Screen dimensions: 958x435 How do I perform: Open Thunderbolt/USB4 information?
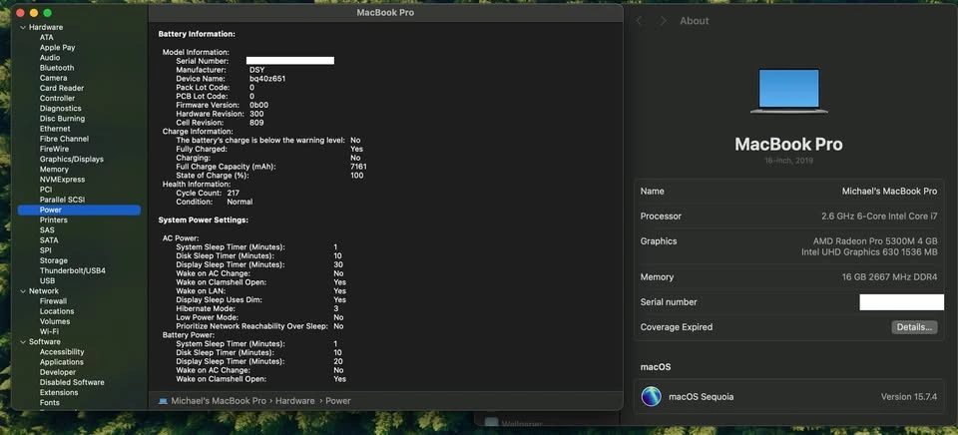pyautogui.click(x=73, y=270)
